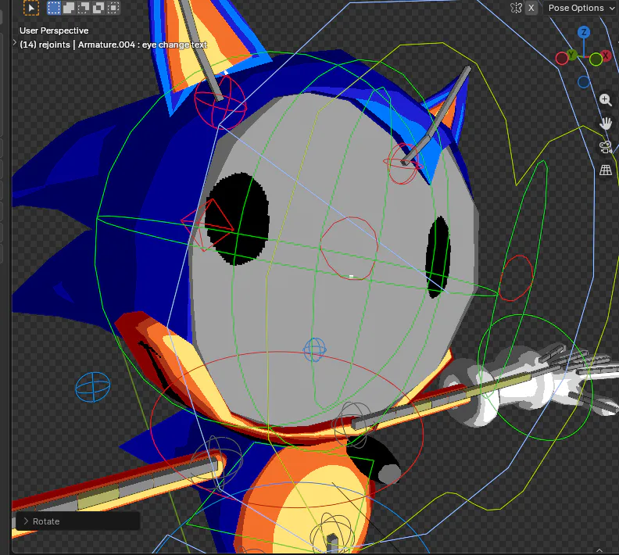Click the pose mirror butterfly icon
This screenshot has width=619, height=555.
pos(517,8)
